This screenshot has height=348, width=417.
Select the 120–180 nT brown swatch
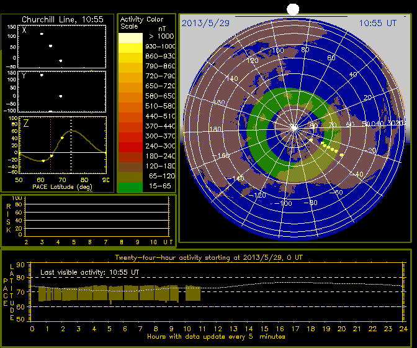[x=130, y=167]
